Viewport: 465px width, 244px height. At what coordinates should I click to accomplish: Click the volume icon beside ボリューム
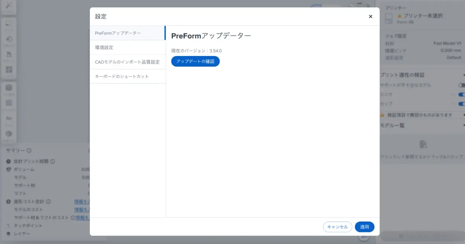pyautogui.click(x=9, y=170)
